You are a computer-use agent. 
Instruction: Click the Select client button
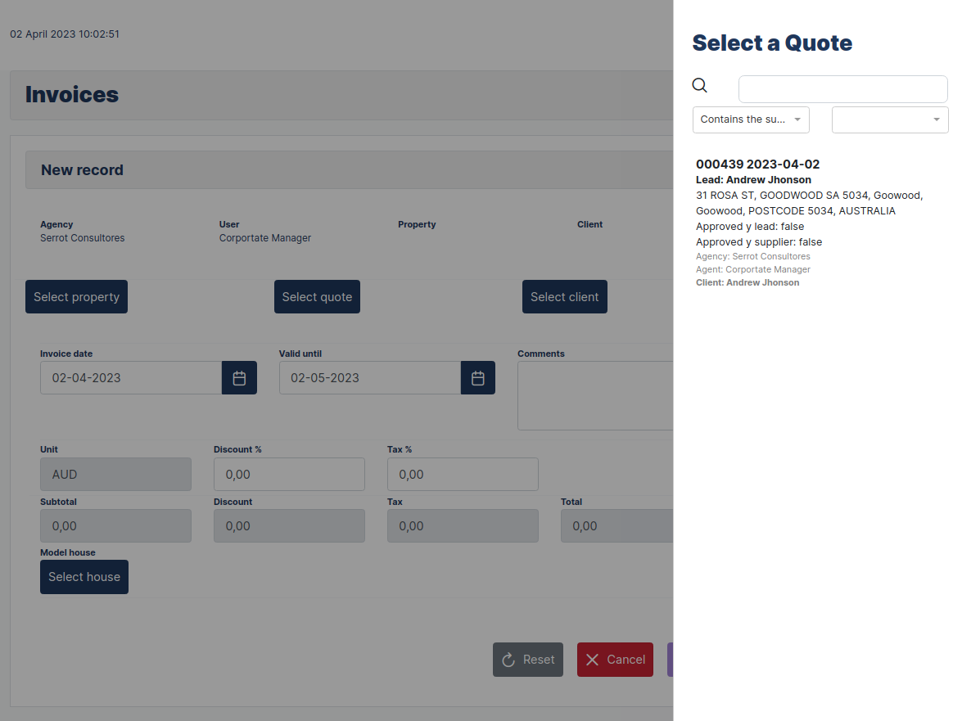click(564, 296)
